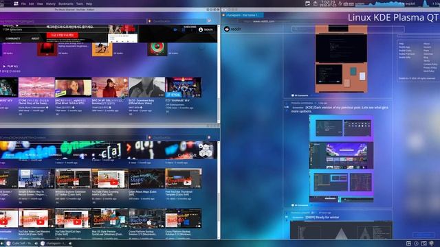Open YouTube Video Card Massive Batch Edit video
The height and width of the screenshot is (247, 440).
(36, 218)
